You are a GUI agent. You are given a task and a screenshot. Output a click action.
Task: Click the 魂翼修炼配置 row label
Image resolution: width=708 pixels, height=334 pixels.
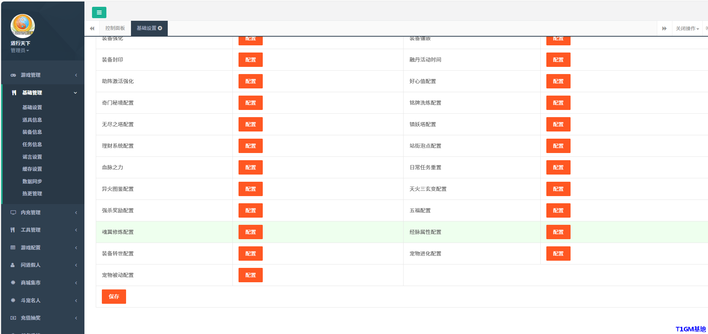click(118, 232)
